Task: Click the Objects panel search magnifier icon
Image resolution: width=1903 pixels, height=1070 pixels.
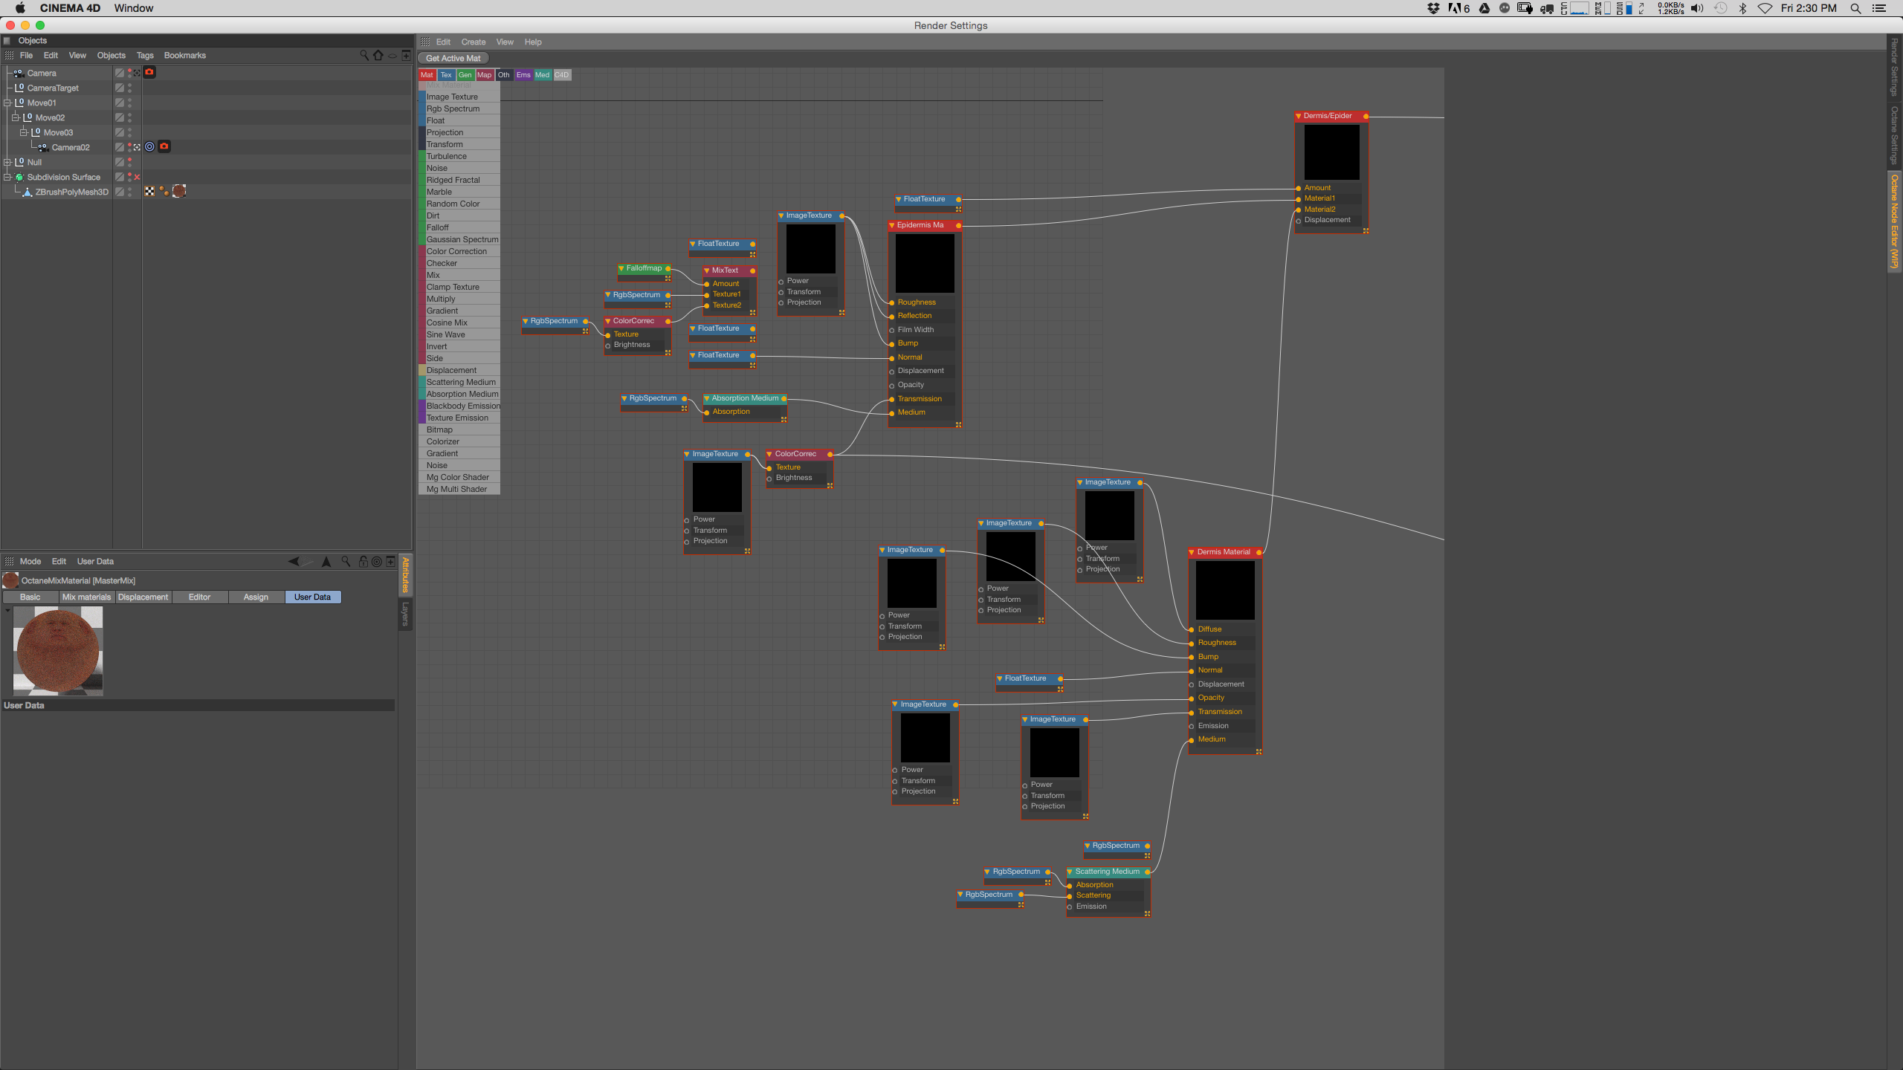Action: 364,55
